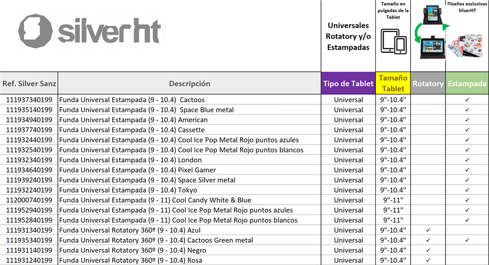Select description Rotatory 360º (9 - 10.4) Negro
The image size is (489, 265).
point(132,250)
